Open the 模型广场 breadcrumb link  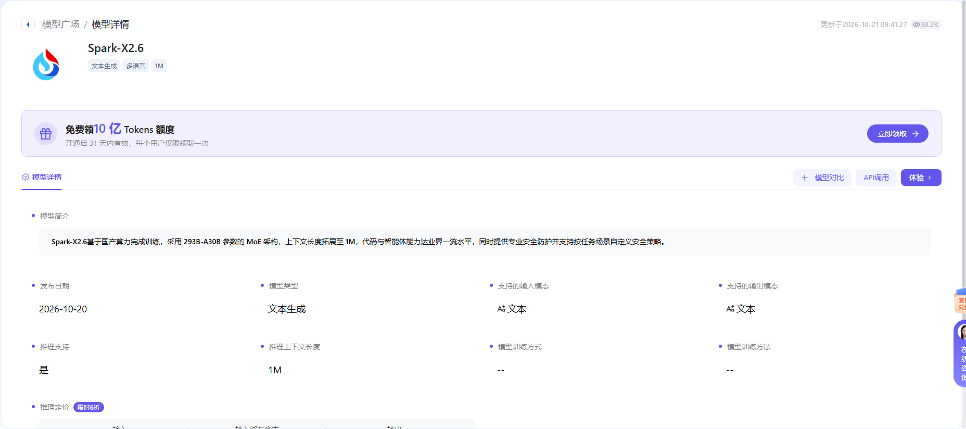(x=61, y=24)
